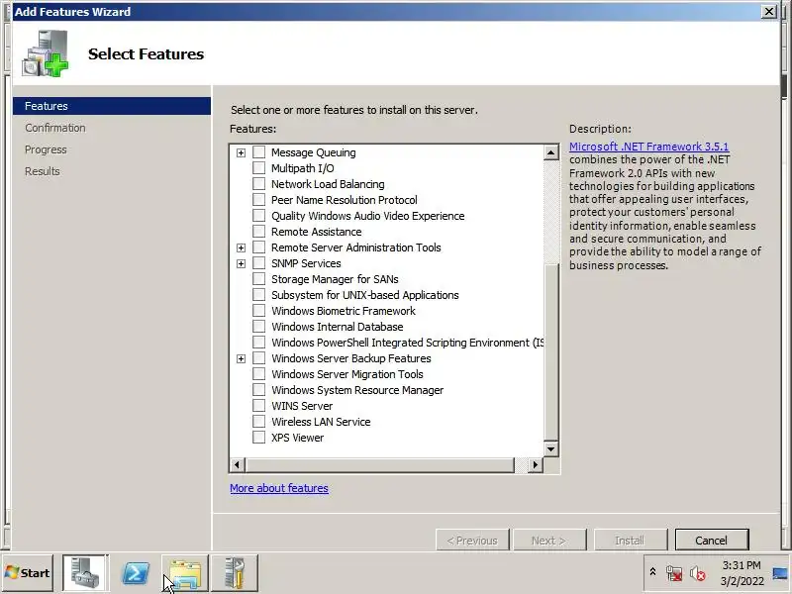Viewport: 792px width, 594px height.
Task: Expand the Message Queuing tree node
Action: [241, 152]
